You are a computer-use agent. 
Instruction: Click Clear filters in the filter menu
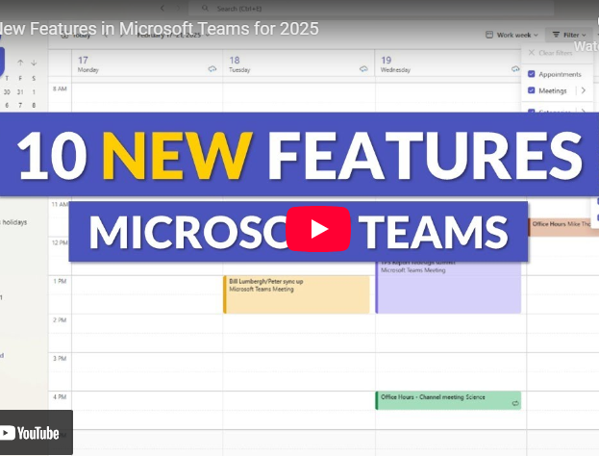pyautogui.click(x=551, y=53)
